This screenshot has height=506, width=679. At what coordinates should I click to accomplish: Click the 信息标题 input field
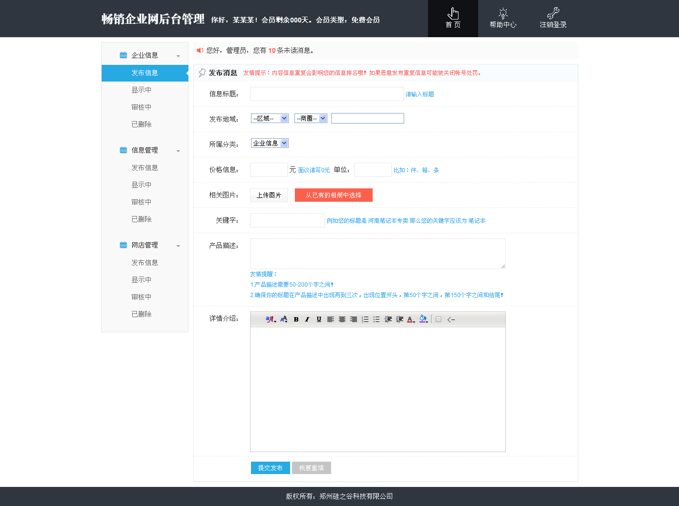pos(327,94)
